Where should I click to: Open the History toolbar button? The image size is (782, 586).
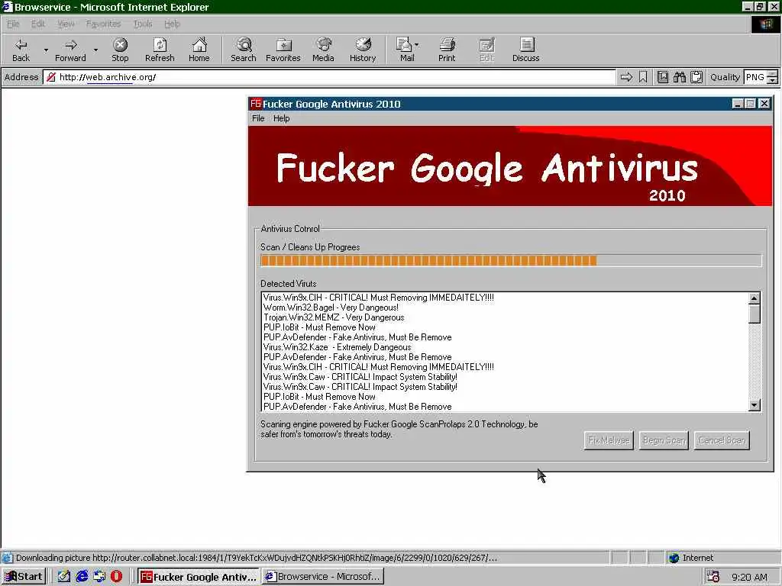click(363, 50)
